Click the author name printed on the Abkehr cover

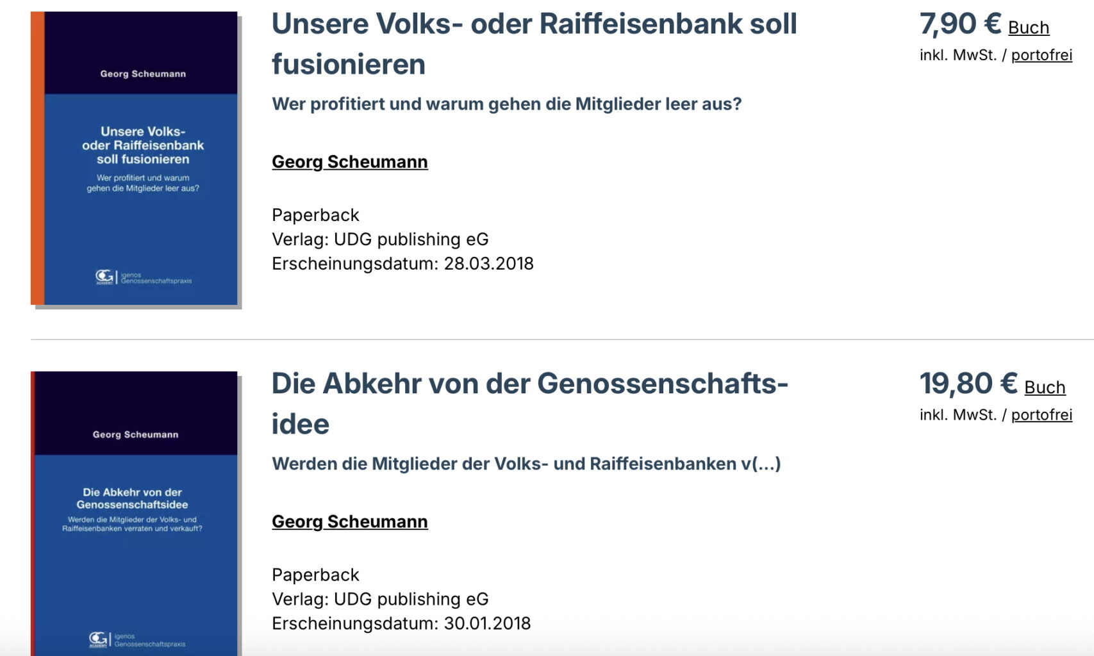point(135,434)
